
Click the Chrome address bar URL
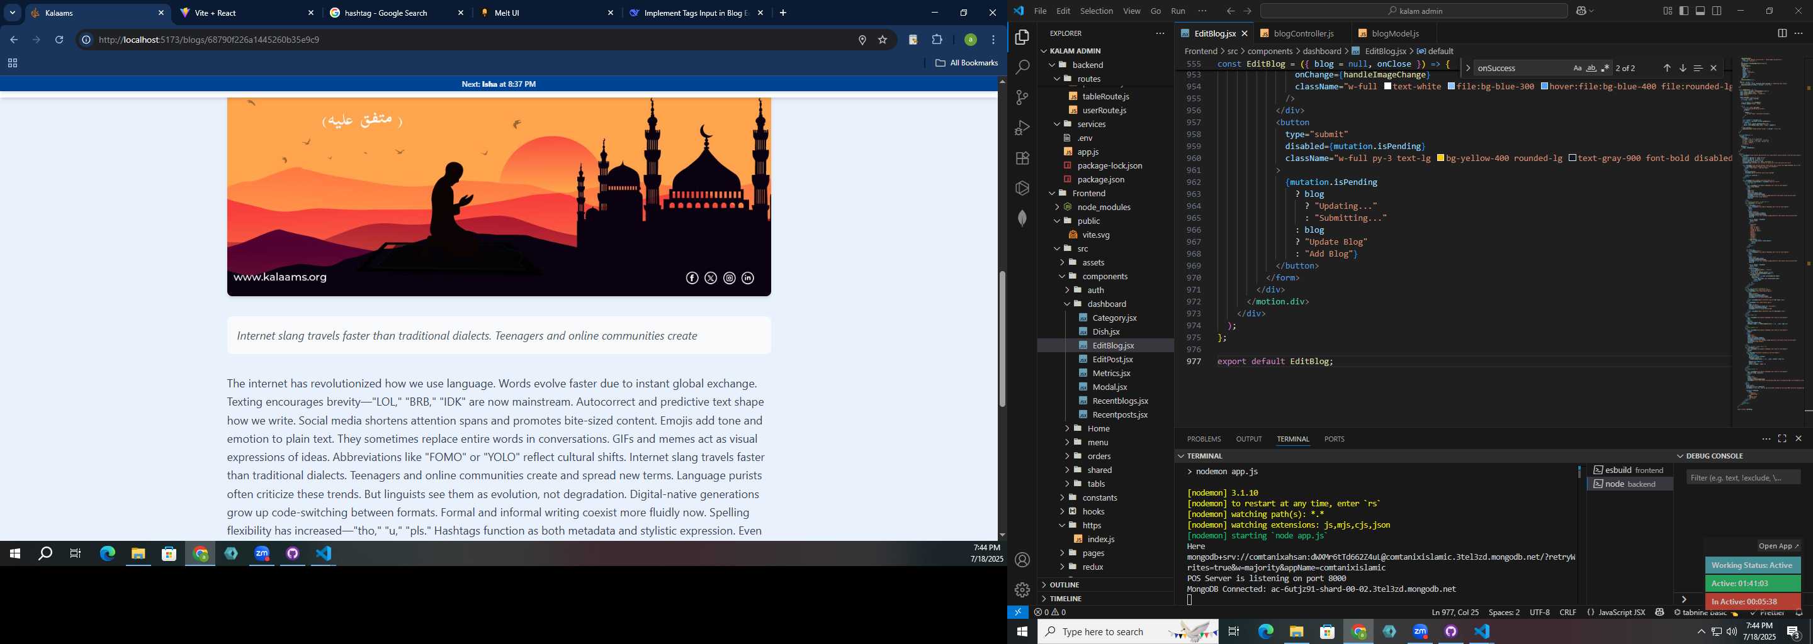tap(209, 40)
